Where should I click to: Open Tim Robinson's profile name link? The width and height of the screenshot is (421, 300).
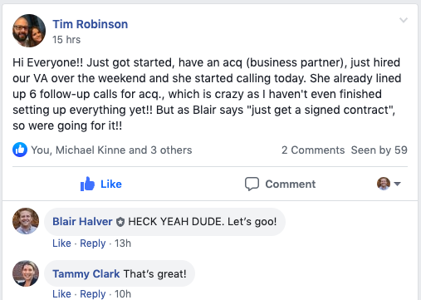point(91,24)
